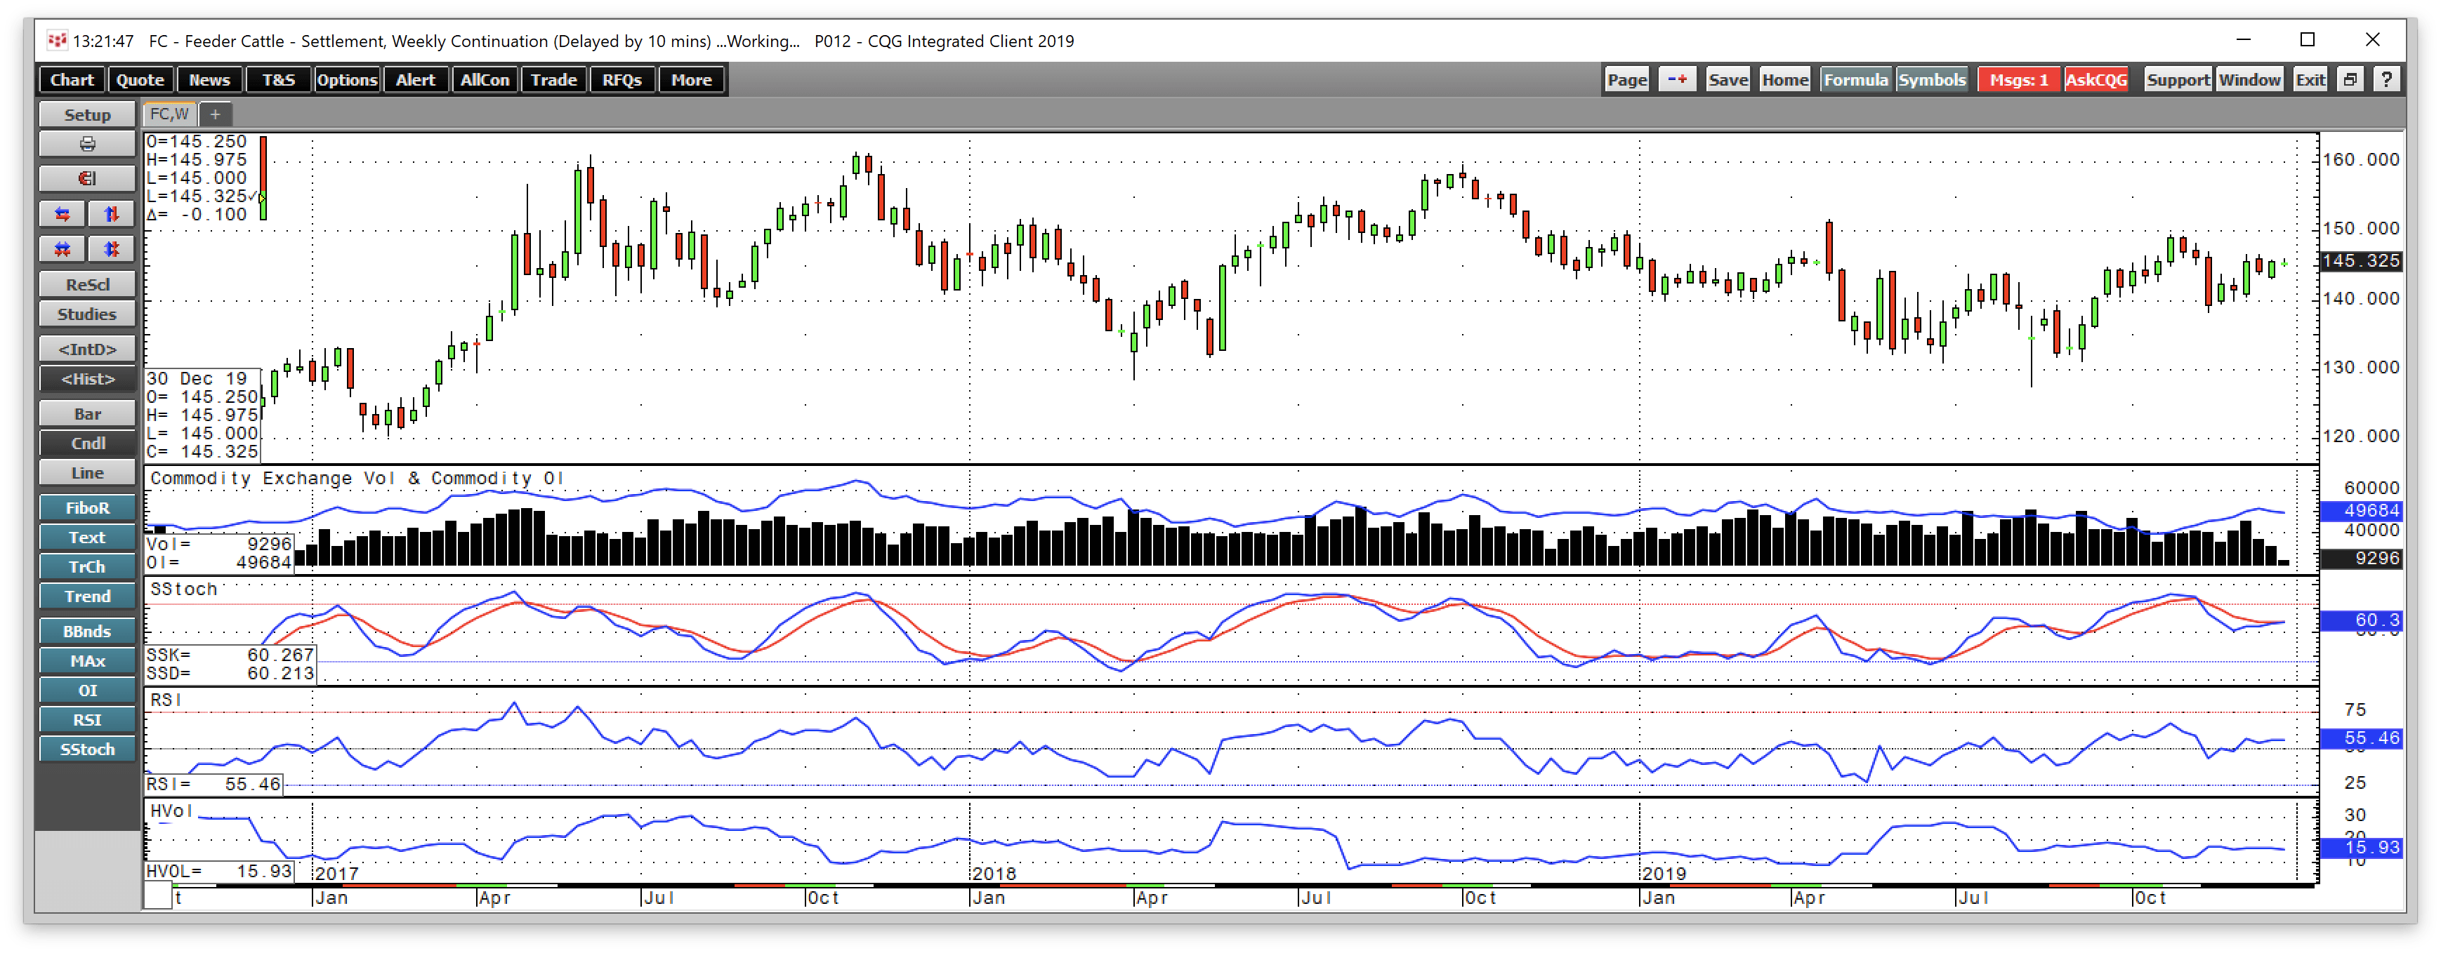The image size is (2441, 953).
Task: Click the 2019 year marker on time axis
Action: pos(1664,874)
